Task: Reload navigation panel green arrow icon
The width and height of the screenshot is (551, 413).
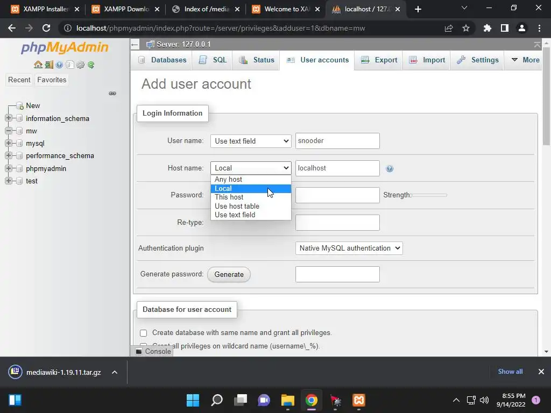Action: click(x=91, y=65)
